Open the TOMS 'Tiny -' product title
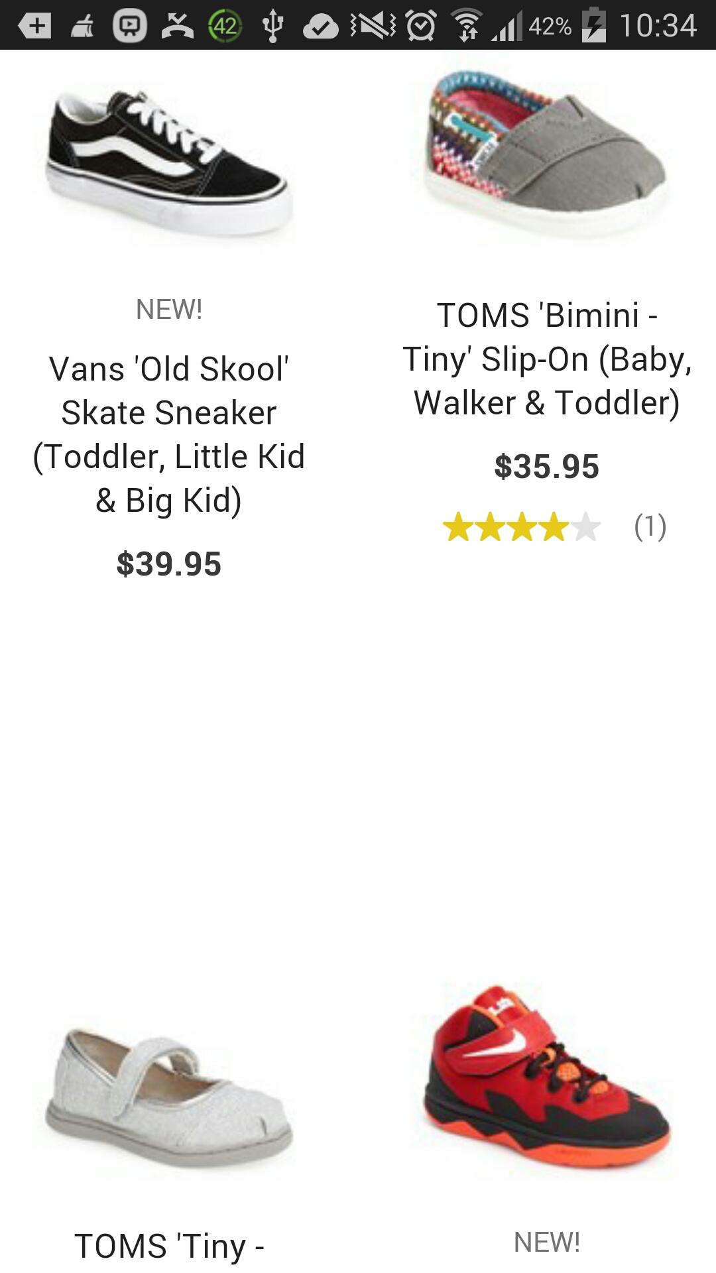This screenshot has height=1273, width=716. (168, 1246)
